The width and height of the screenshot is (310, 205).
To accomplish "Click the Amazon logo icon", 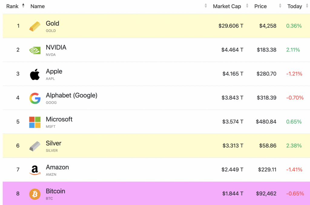I will [35, 170].
